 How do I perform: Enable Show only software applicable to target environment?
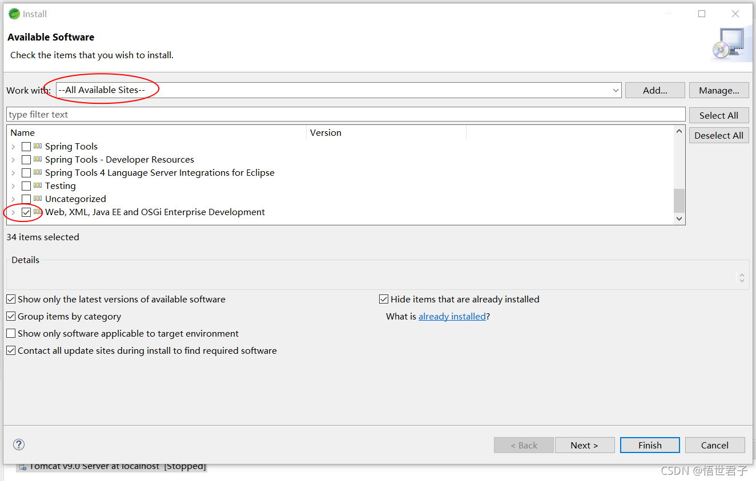(11, 333)
